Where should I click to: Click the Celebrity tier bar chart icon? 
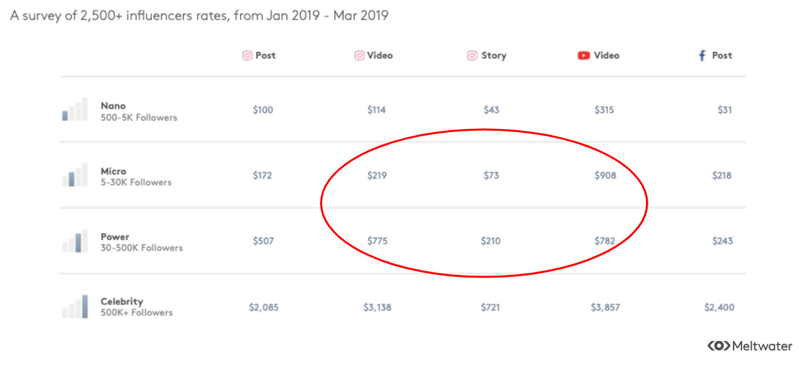(75, 307)
